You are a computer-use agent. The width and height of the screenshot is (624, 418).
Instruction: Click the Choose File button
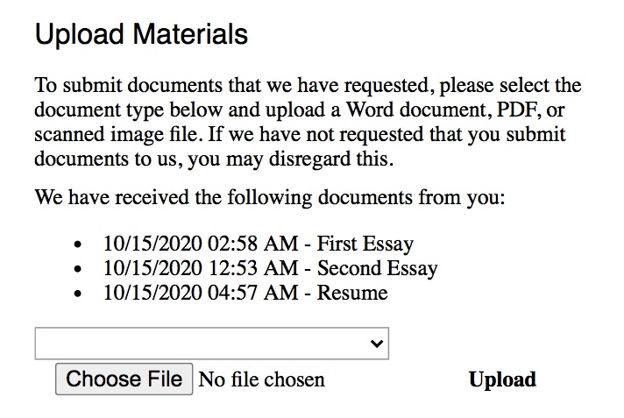[124, 379]
